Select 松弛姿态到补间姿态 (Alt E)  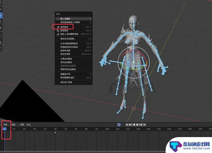coord(74,47)
